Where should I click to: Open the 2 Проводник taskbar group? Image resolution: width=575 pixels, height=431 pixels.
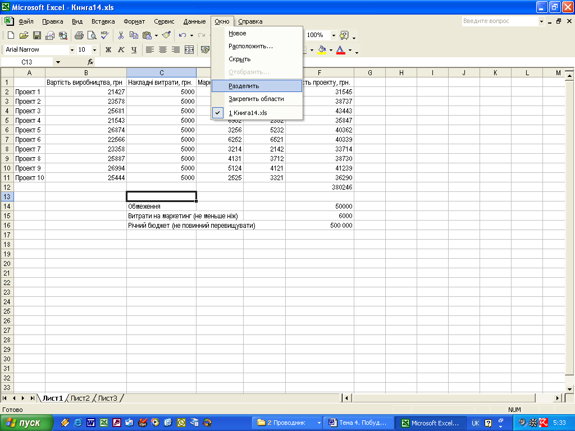pyautogui.click(x=288, y=423)
